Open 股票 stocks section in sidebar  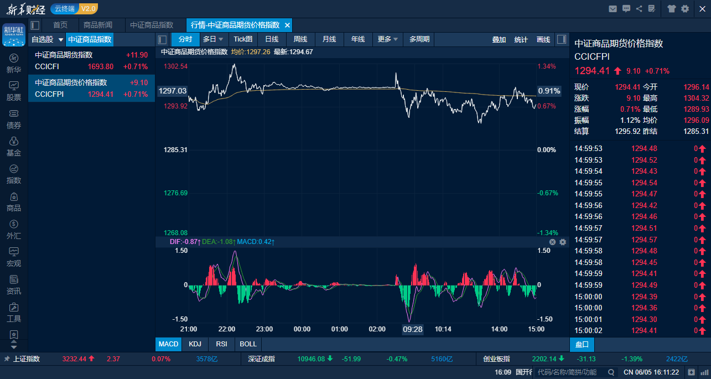(14, 91)
